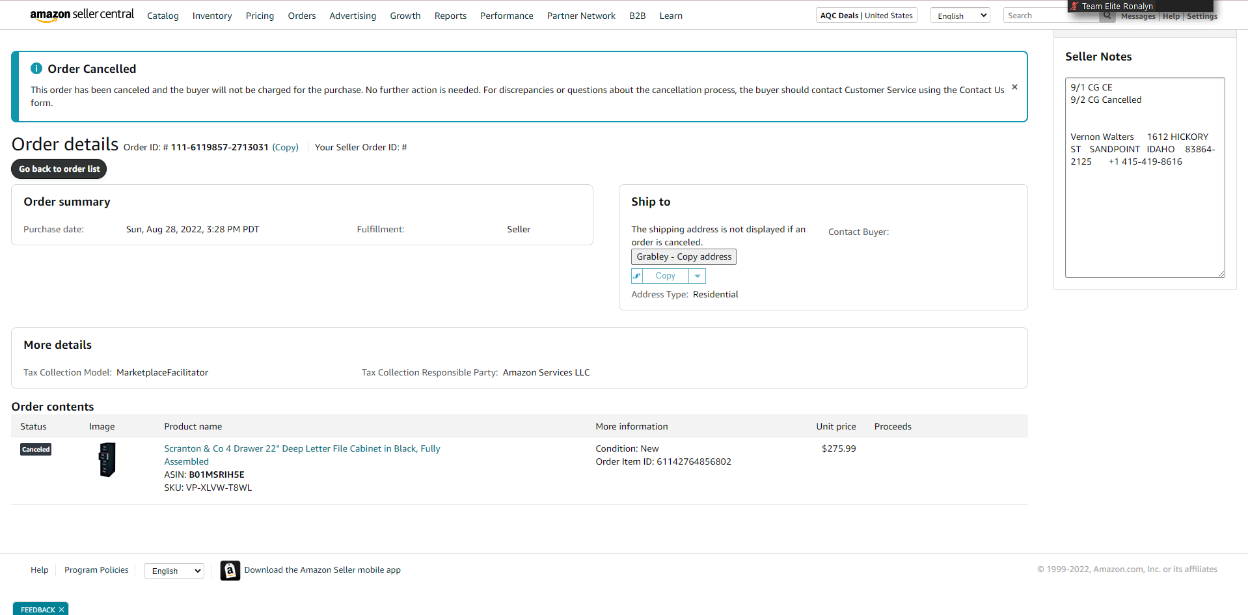Click Grabley - Copy address button

point(684,257)
